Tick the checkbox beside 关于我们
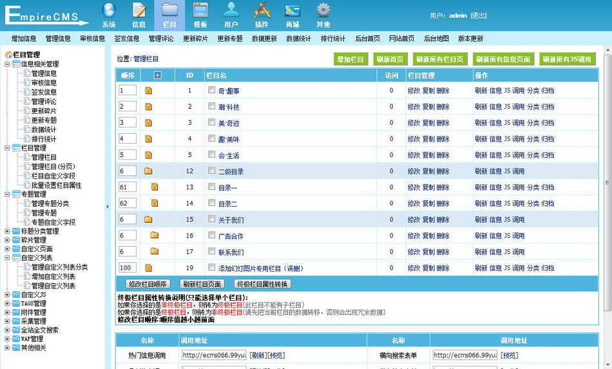612x369 pixels. click(211, 220)
